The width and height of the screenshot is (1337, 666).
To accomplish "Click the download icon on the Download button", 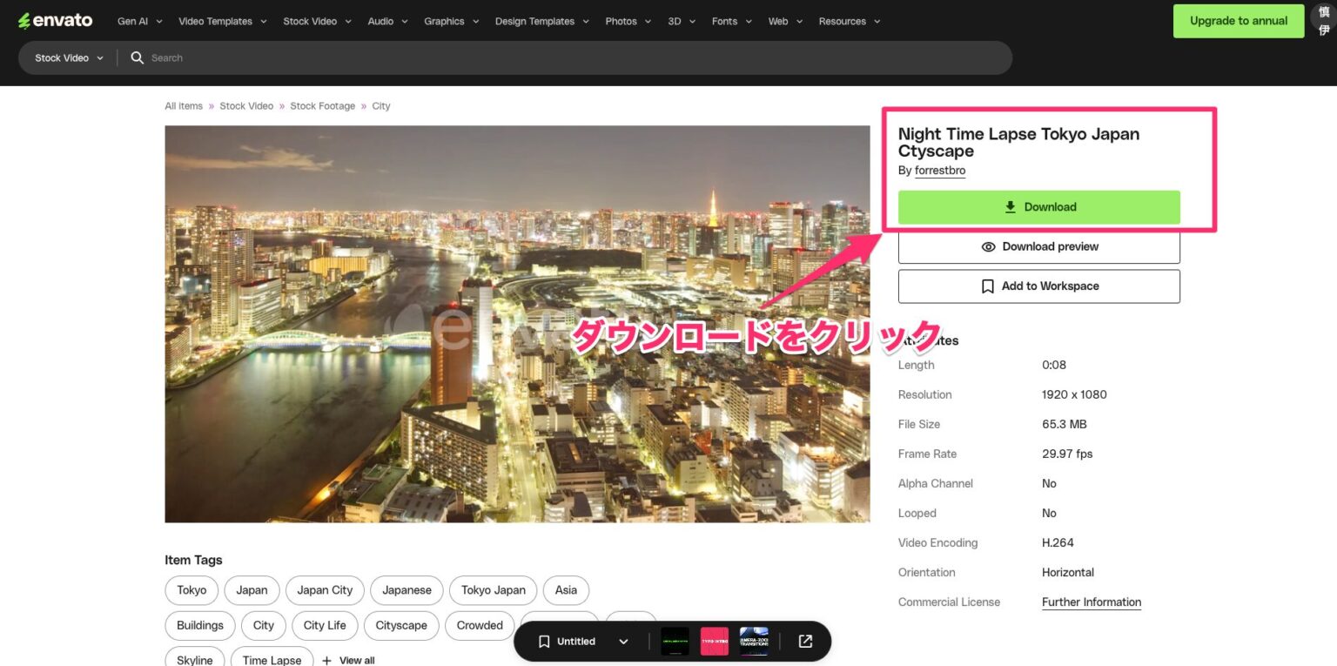I will 1010,207.
